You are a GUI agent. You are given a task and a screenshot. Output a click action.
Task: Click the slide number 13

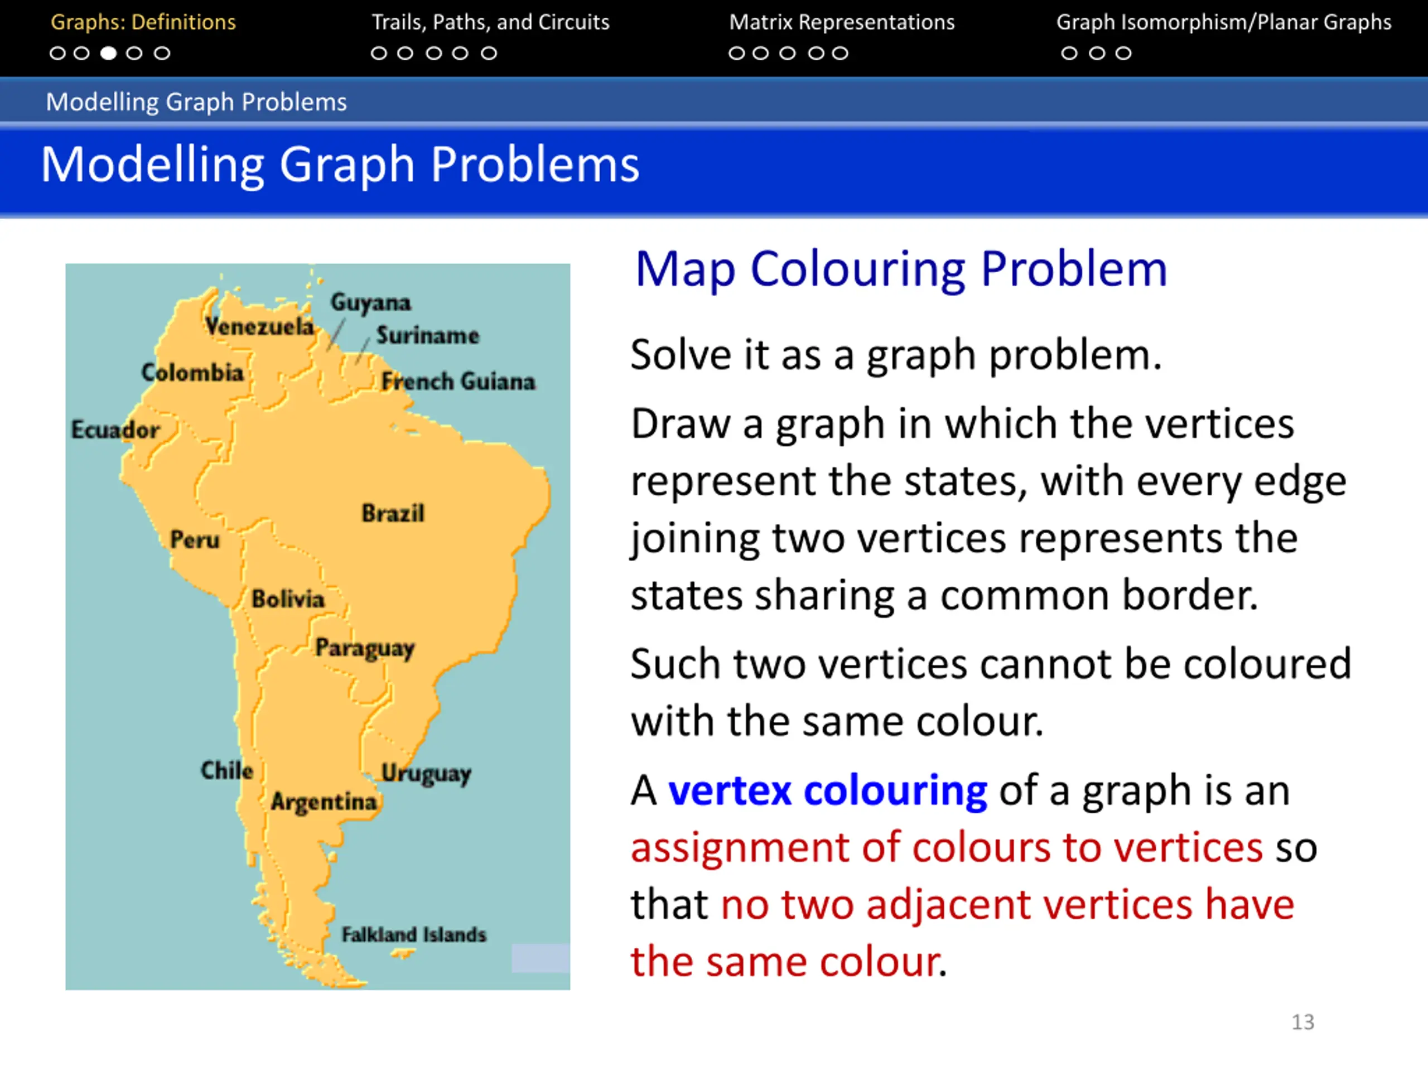(1302, 1022)
